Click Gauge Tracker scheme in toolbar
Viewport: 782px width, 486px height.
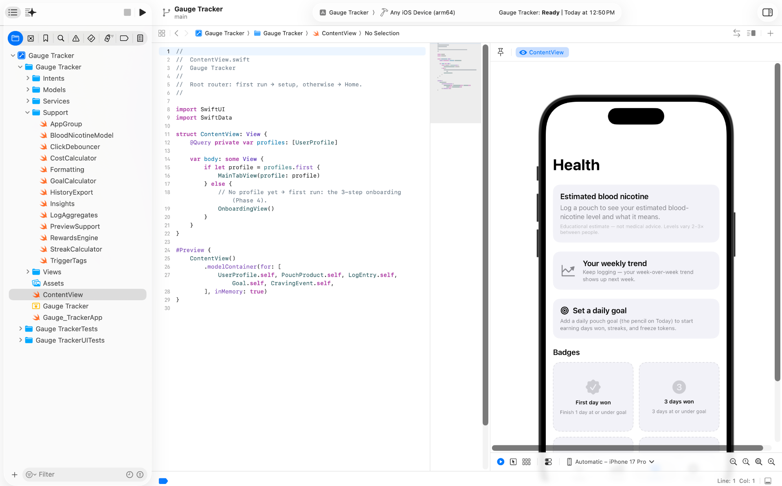coord(344,13)
